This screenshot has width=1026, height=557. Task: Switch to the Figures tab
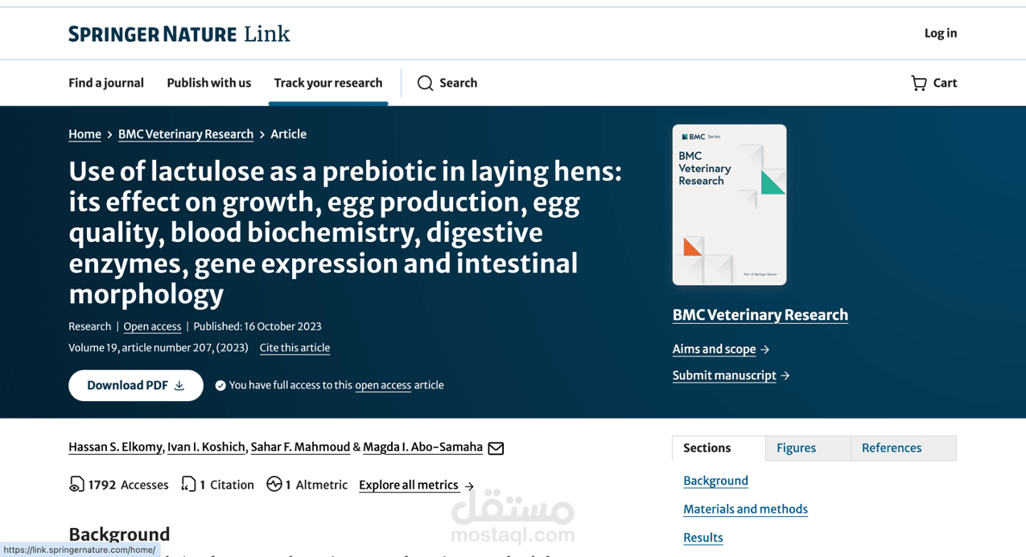pos(796,448)
